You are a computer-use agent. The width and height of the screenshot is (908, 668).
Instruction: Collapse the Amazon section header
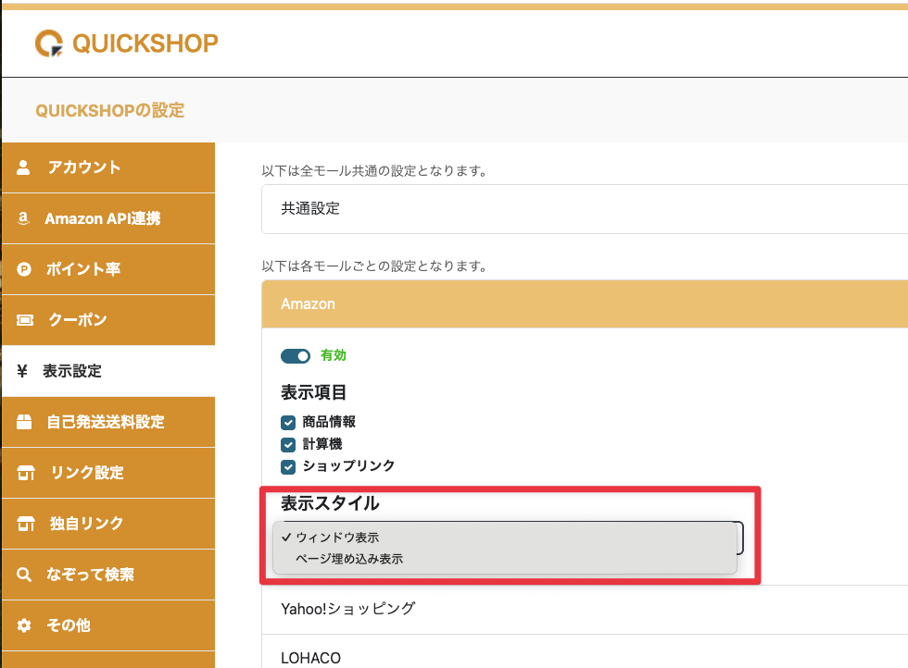click(x=584, y=303)
